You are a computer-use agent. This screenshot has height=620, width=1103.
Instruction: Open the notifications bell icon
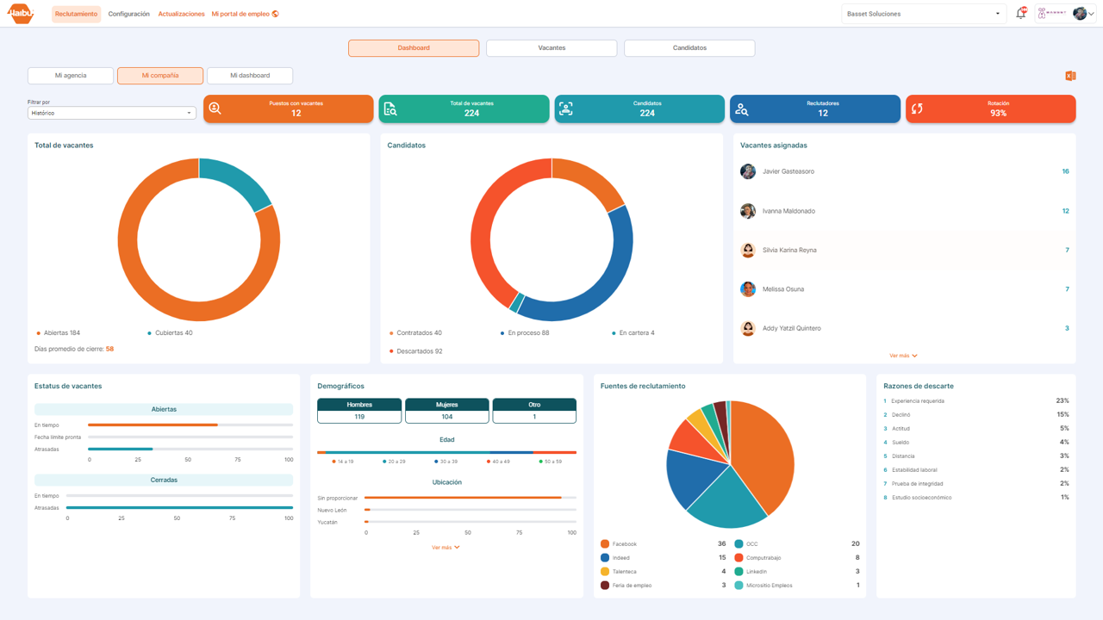pyautogui.click(x=1021, y=13)
